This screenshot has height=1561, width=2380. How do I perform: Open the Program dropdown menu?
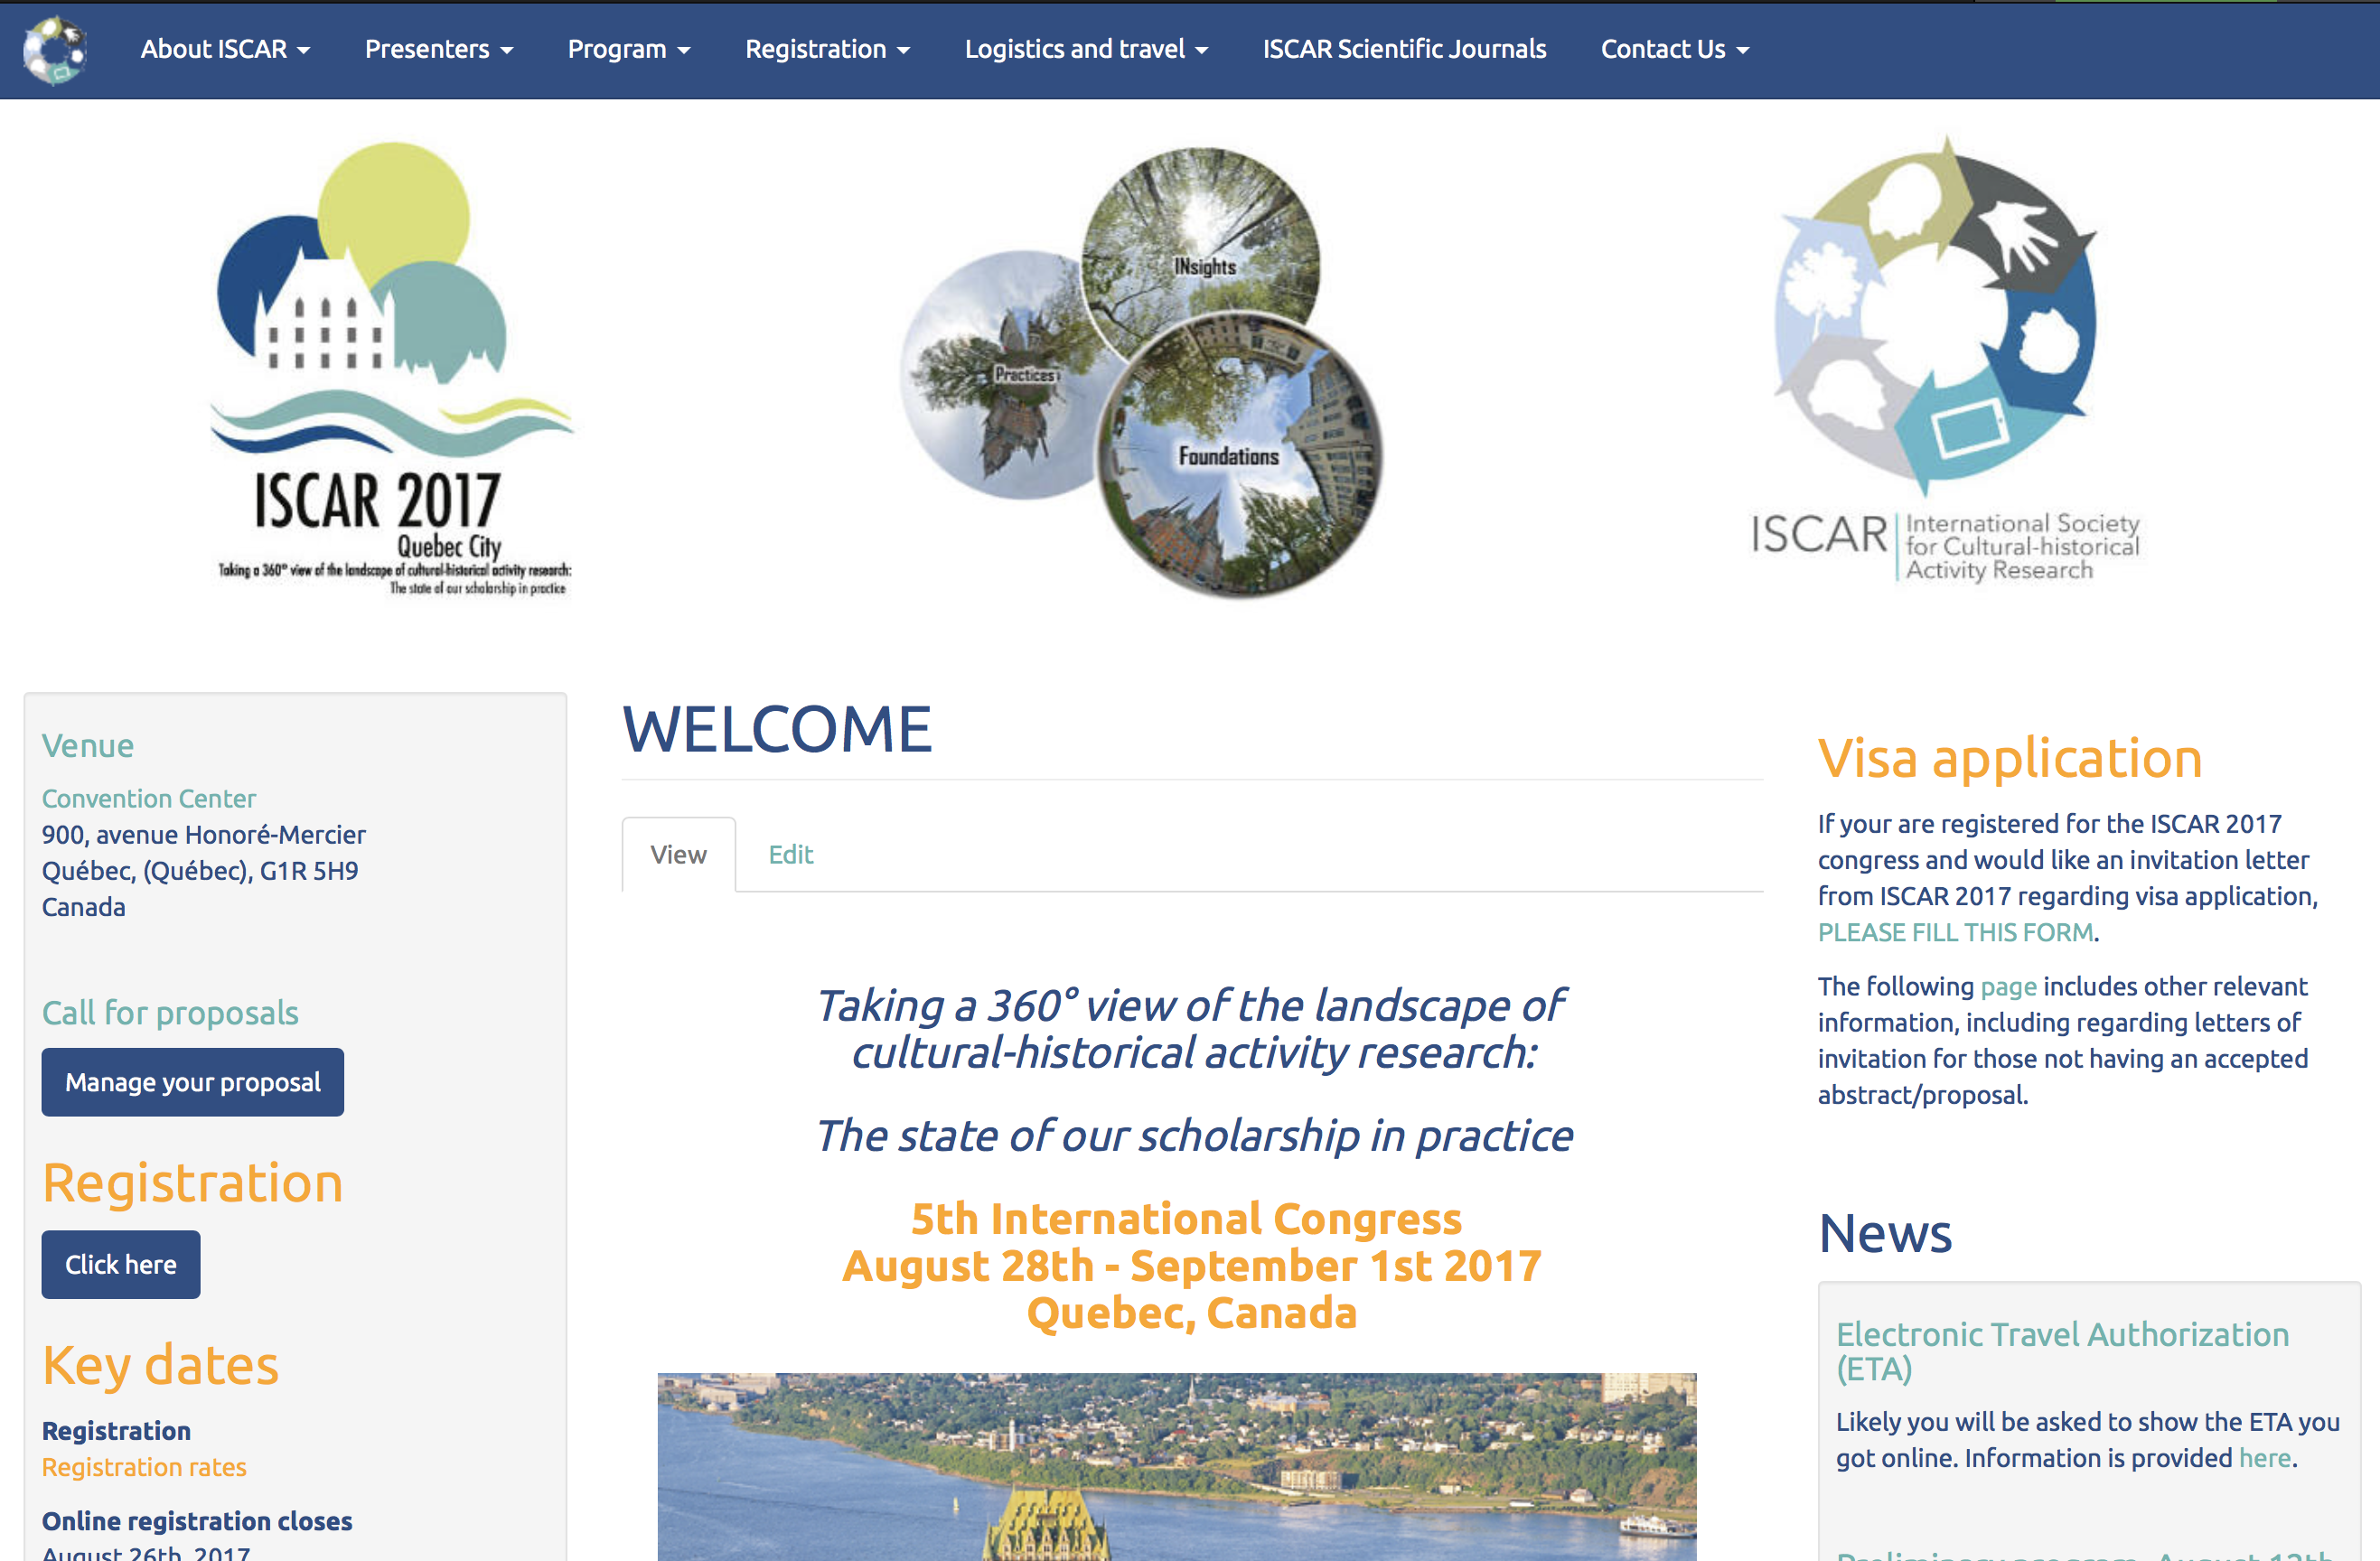coord(629,49)
